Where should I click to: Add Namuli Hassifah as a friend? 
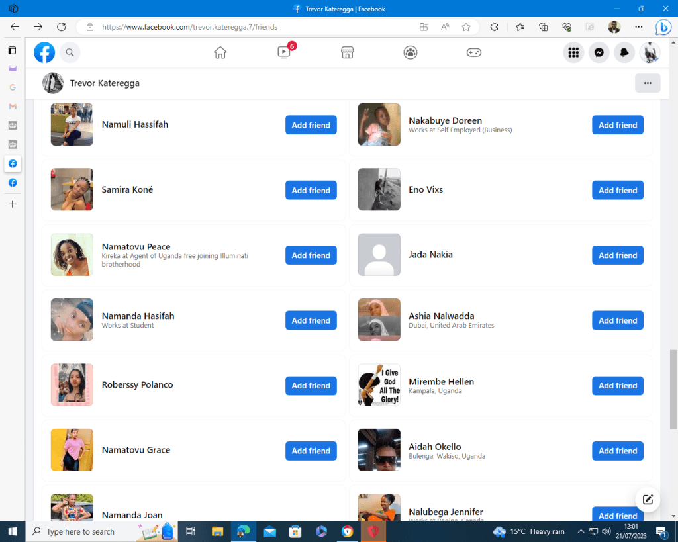pos(311,125)
